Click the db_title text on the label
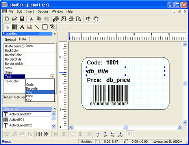 98,71
